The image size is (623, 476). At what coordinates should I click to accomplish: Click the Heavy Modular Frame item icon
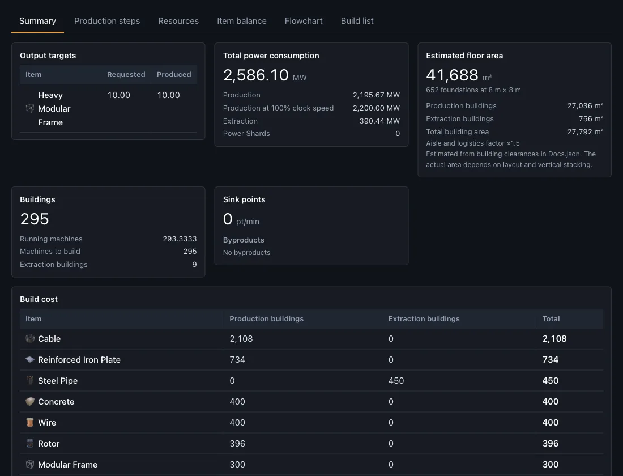tap(30, 108)
